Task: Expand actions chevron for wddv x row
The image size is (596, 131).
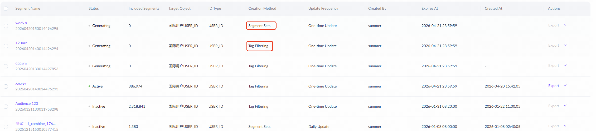Action: point(565,25)
